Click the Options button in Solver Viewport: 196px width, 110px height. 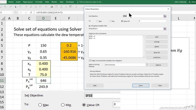158,65
